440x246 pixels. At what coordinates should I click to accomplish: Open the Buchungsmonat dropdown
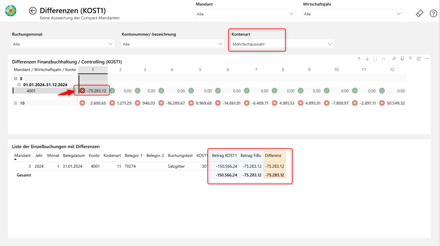[x=63, y=44]
